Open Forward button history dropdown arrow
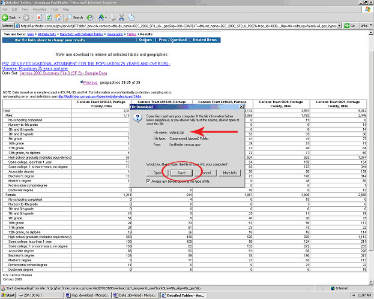 coord(32,17)
